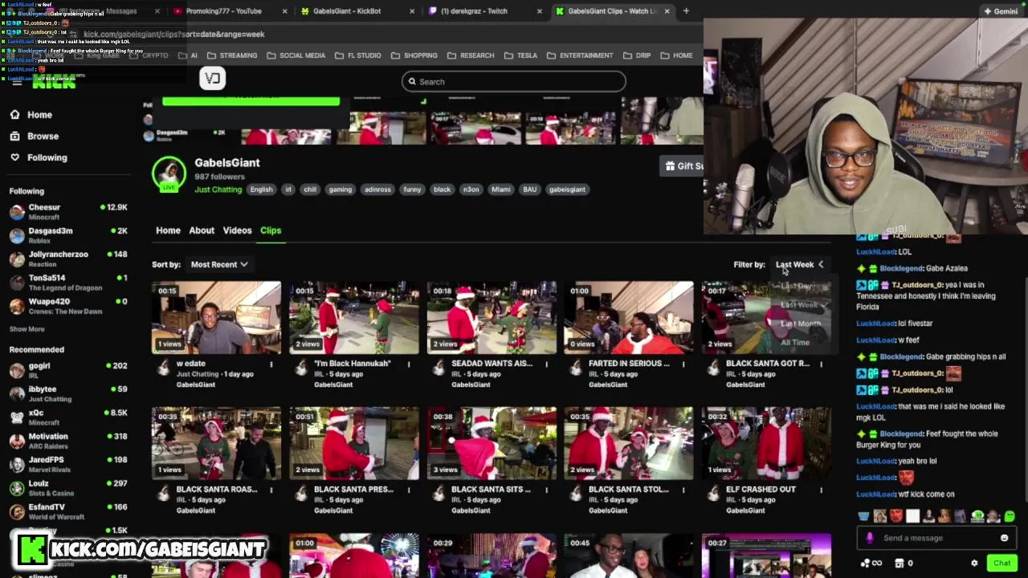Viewport: 1028px width, 578px height.
Task: Open options menu for 'BLACK SANTA GOT R' clip
Action: 821,364
